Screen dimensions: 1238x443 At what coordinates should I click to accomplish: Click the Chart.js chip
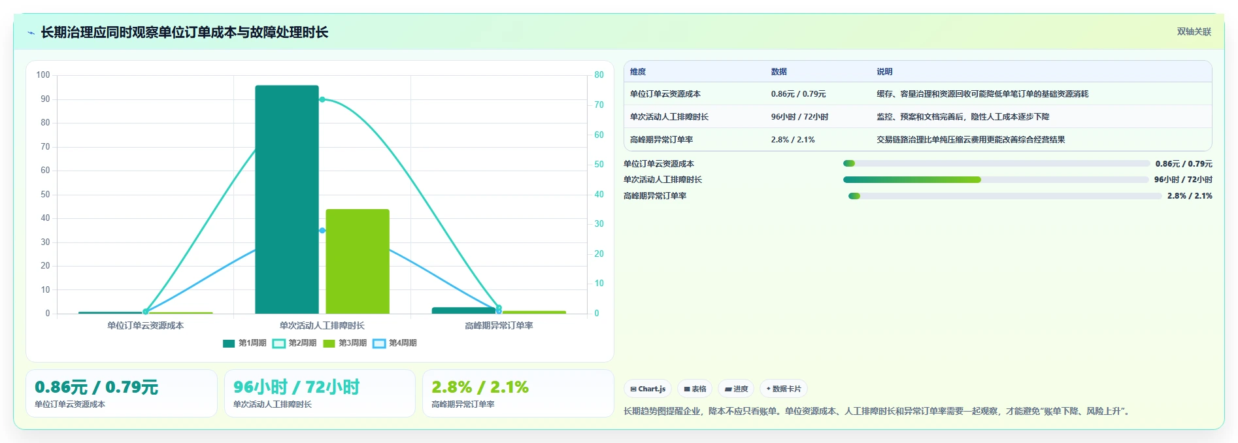point(648,389)
